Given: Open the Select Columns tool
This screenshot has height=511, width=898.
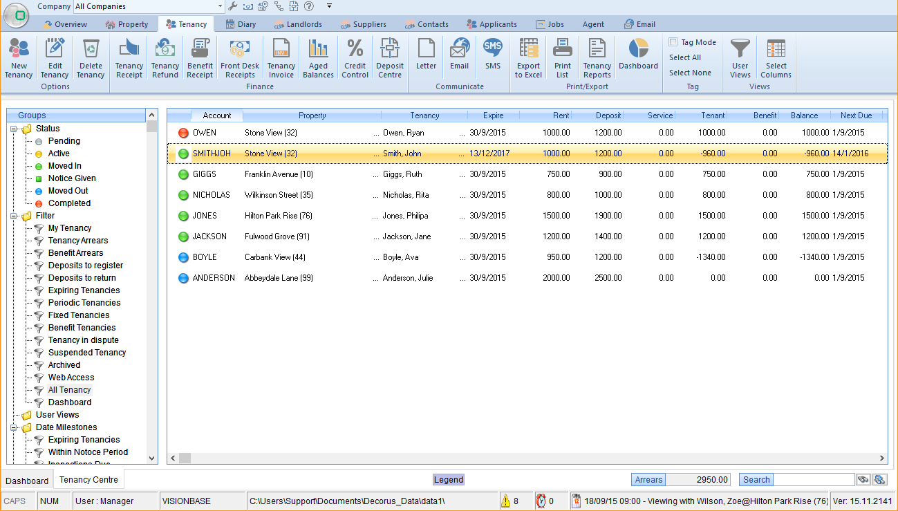Looking at the screenshot, I should pyautogui.click(x=776, y=58).
